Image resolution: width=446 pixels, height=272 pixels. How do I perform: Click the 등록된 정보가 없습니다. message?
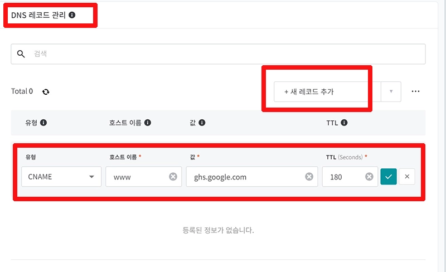click(218, 230)
